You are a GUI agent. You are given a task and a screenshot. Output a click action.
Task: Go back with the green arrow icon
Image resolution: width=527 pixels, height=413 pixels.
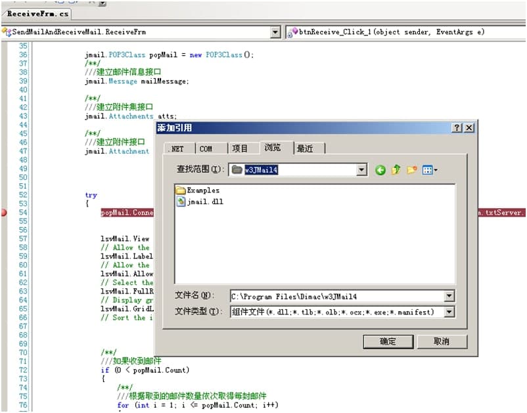coord(380,170)
